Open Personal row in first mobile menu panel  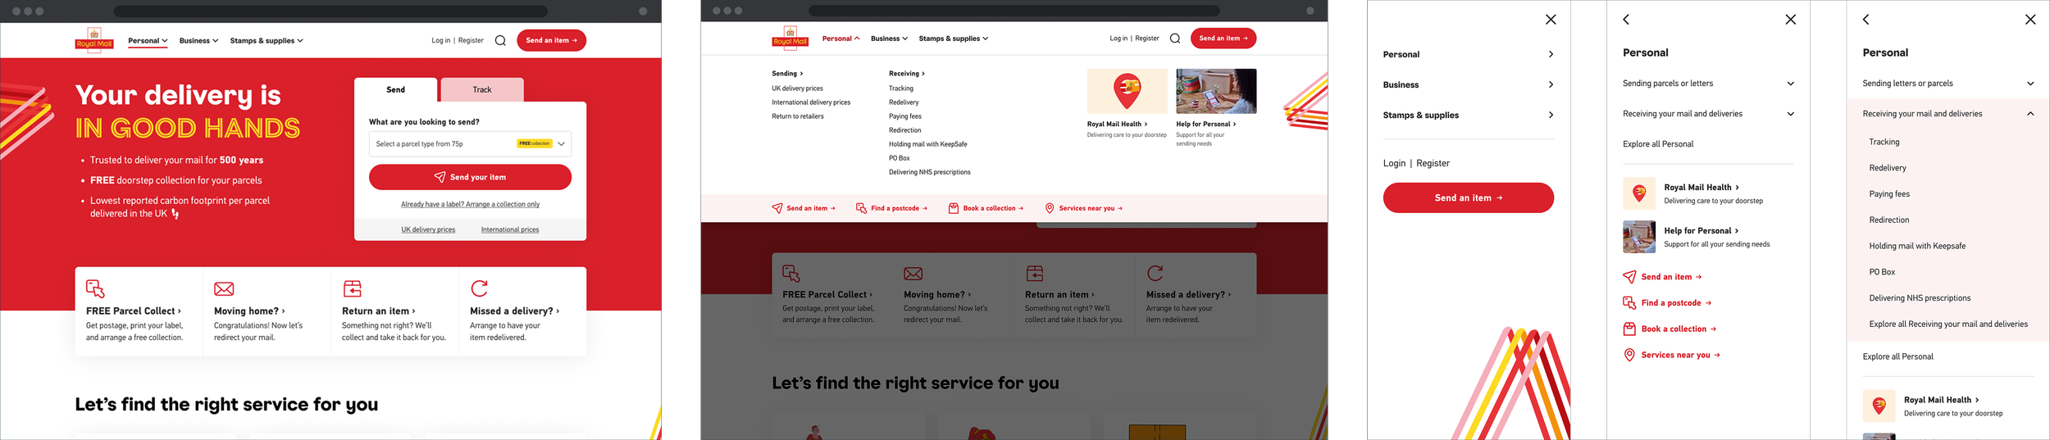click(1468, 54)
